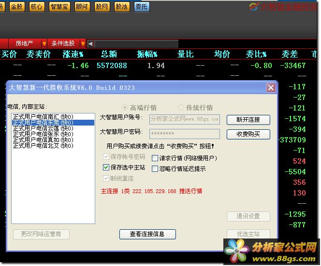Sort by 总额 column header
Image resolution: width=321 pixels, height=266 pixels.
pos(109,55)
